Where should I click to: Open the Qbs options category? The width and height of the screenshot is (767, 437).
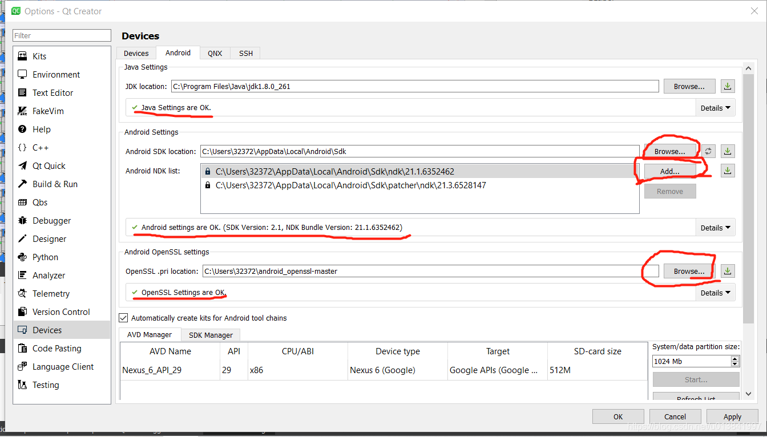(62, 202)
